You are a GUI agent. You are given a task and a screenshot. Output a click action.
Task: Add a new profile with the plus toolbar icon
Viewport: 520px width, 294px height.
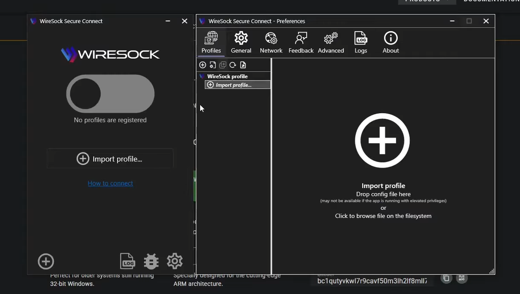203,65
